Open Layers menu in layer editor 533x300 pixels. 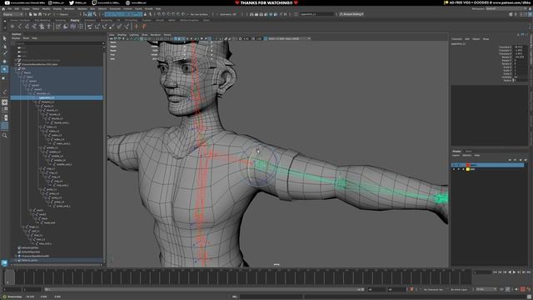click(456, 155)
